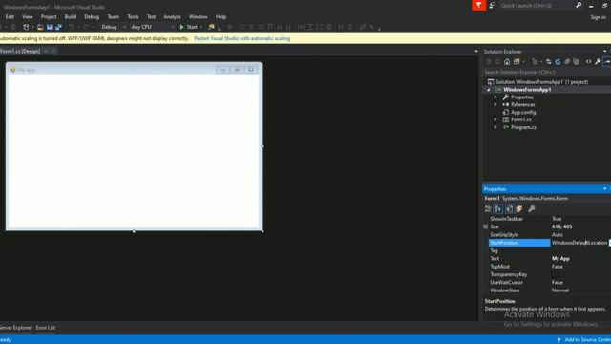
Task: Click the My App form title bar in designer
Action: pyautogui.click(x=134, y=70)
